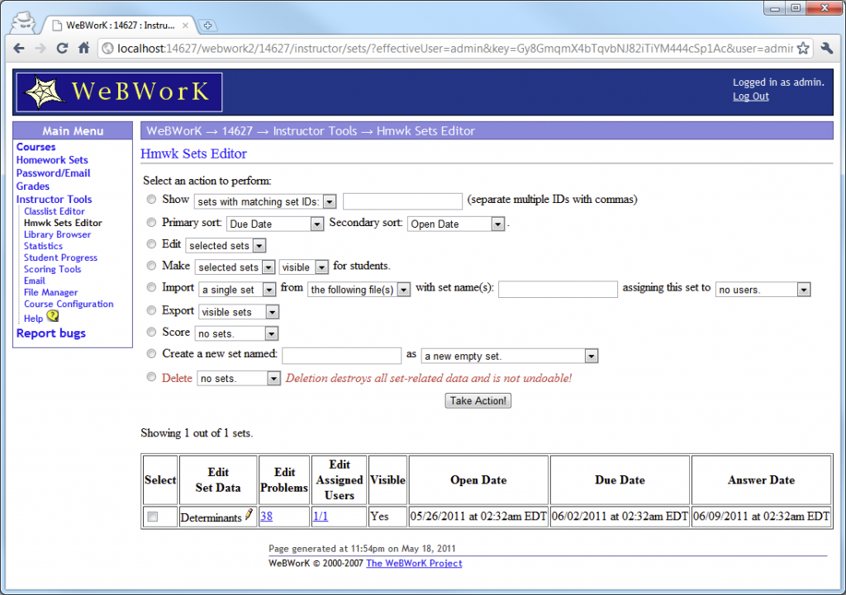Select Library Browser from Main Menu
Viewport: 846px width, 595px height.
[57, 234]
